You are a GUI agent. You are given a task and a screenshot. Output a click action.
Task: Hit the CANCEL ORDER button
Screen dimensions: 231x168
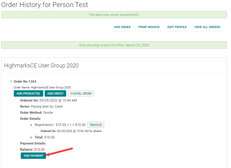(81, 93)
